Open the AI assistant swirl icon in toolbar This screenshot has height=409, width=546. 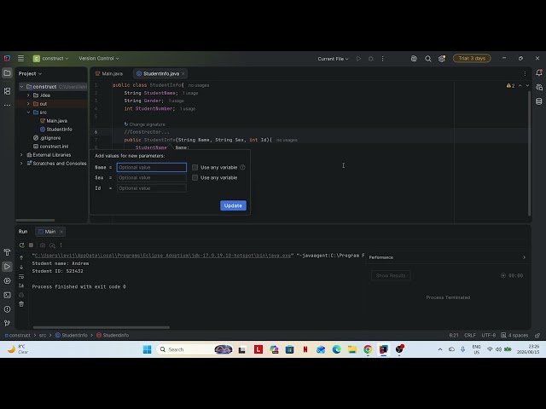(414, 59)
